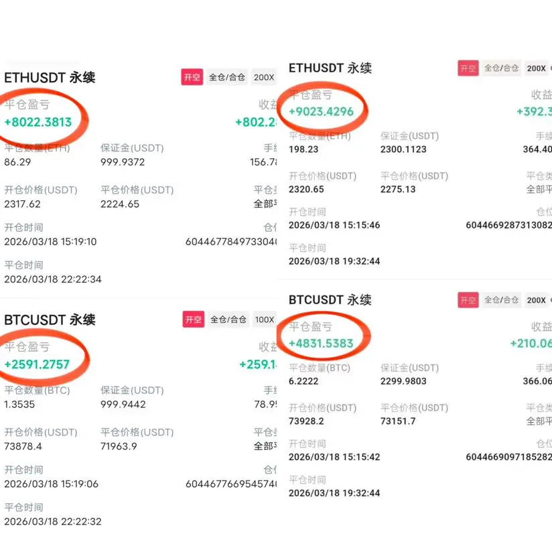Open the BTCUSDT 永续 title above +4831.5383

coord(330,300)
